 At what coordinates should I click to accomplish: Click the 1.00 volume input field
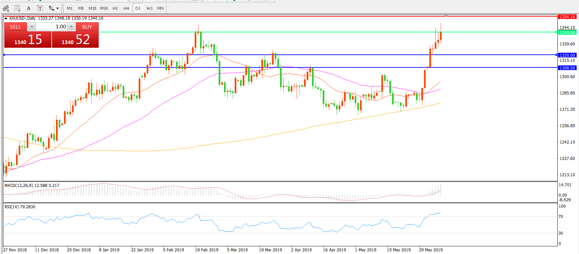[51, 27]
